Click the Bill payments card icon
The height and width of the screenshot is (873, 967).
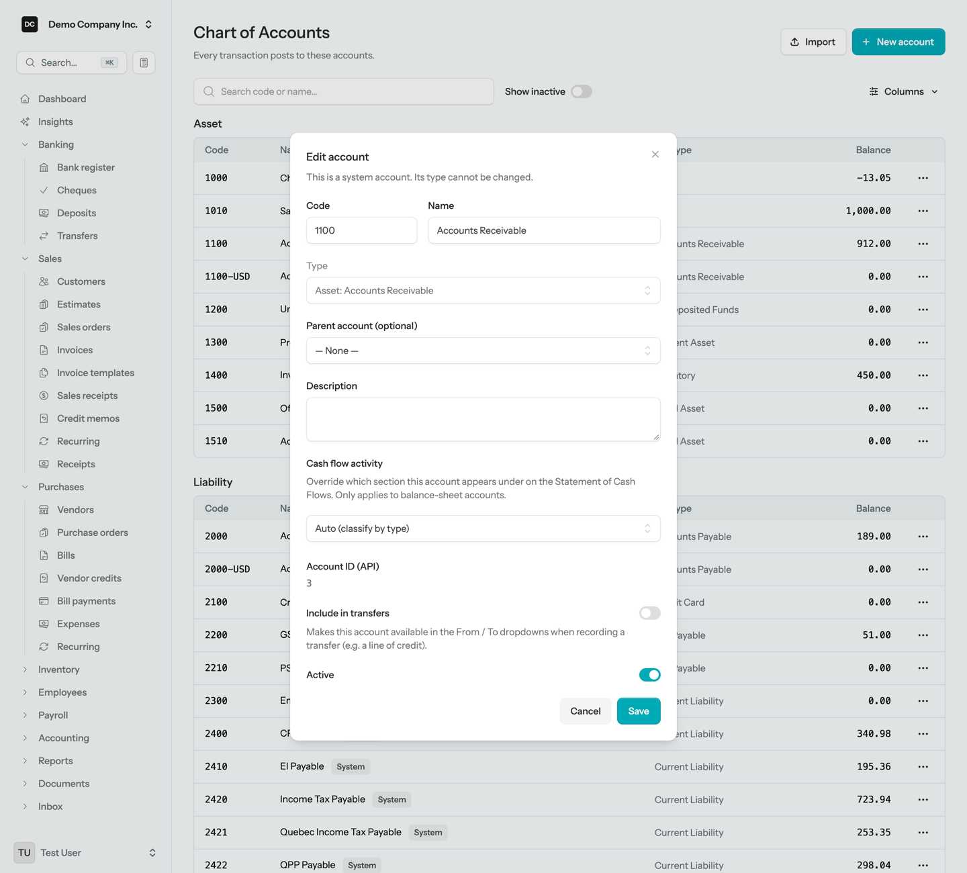click(x=44, y=601)
